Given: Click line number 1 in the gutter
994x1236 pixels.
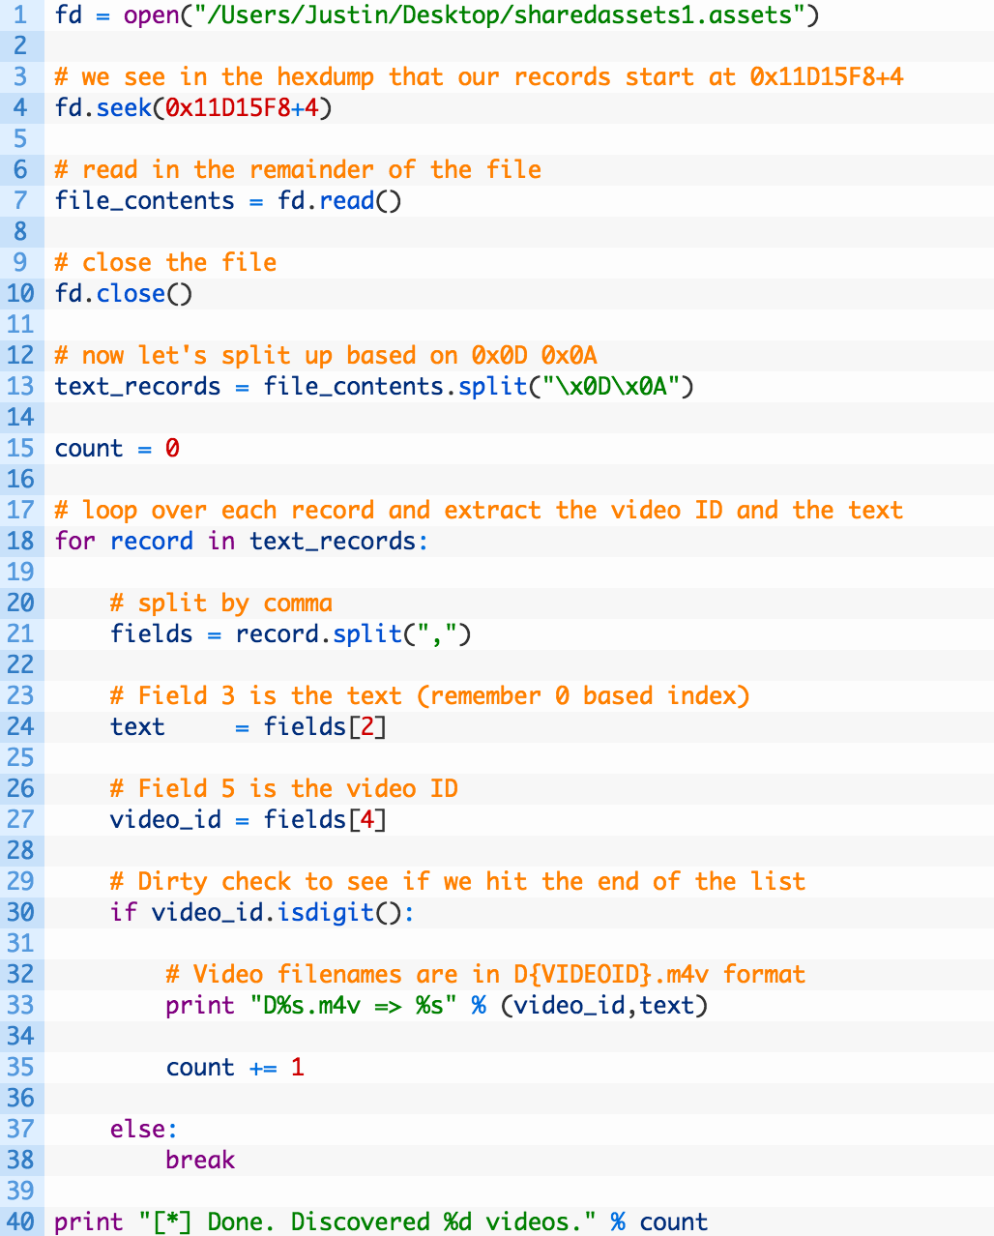Looking at the screenshot, I should 20,15.
